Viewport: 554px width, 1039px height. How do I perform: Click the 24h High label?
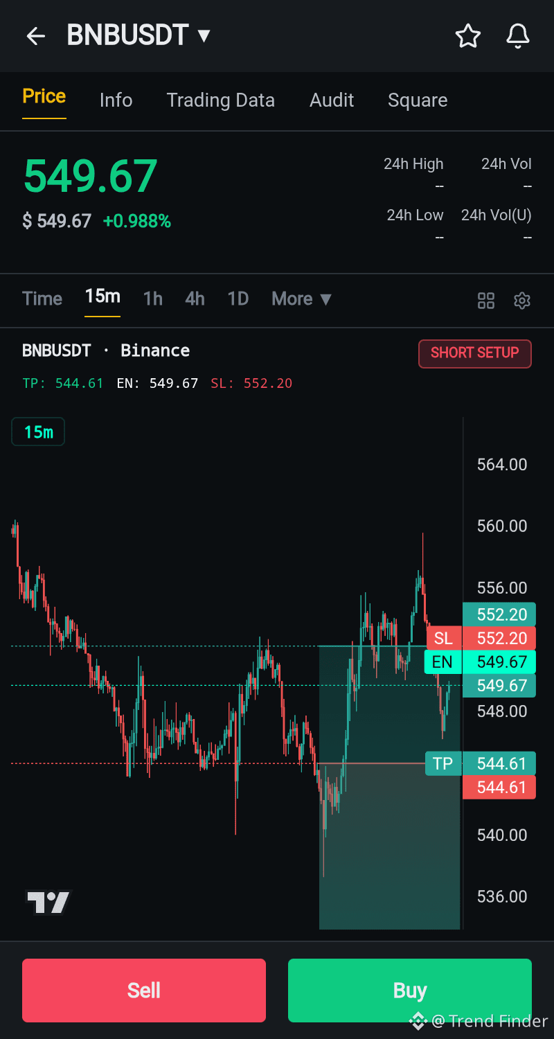pos(413,164)
